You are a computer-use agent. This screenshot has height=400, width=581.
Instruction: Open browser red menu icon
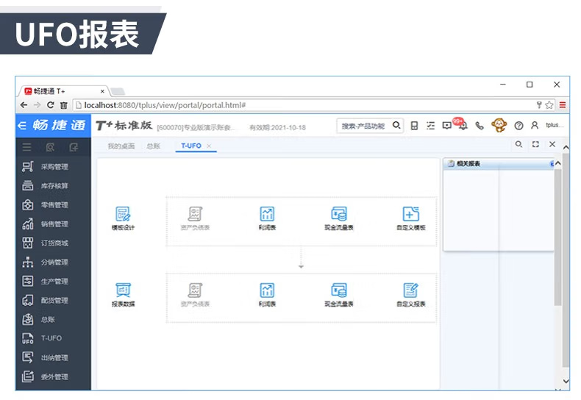coord(563,105)
